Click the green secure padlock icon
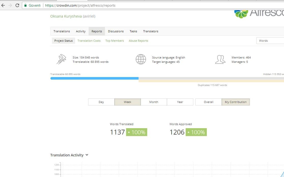The width and height of the screenshot is (284, 177). tap(25, 5)
